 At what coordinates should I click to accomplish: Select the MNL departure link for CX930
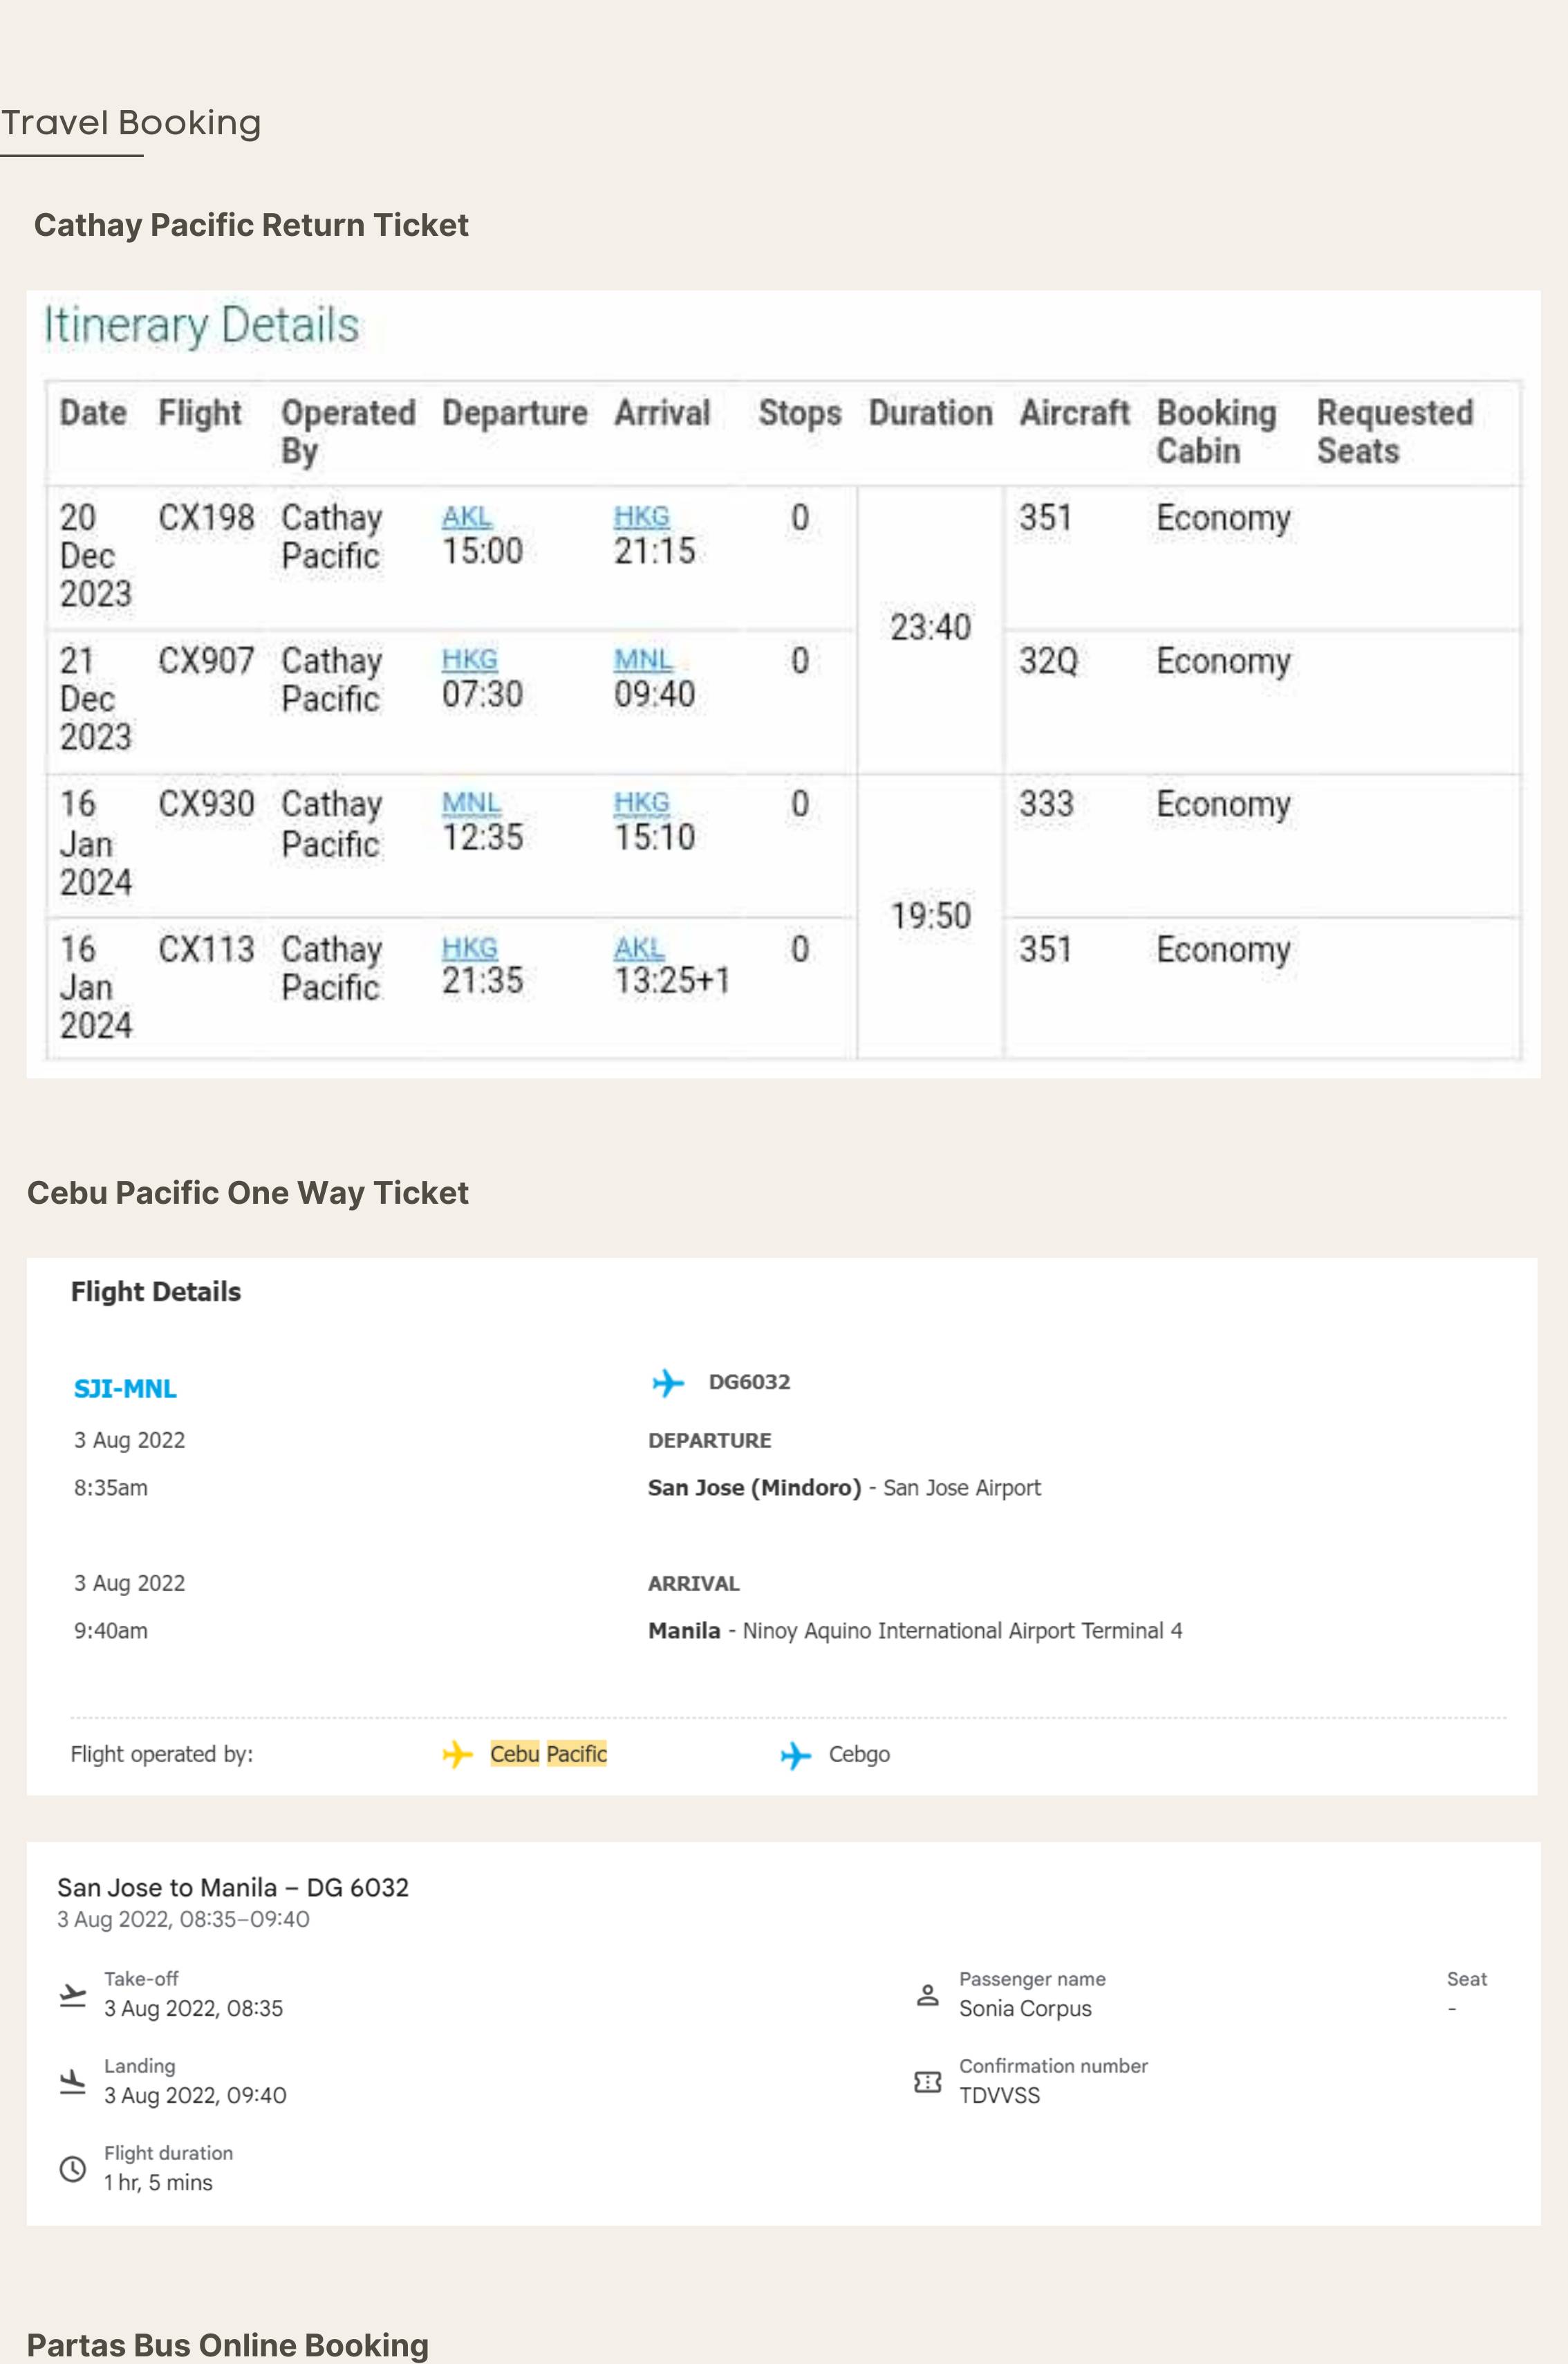point(471,803)
